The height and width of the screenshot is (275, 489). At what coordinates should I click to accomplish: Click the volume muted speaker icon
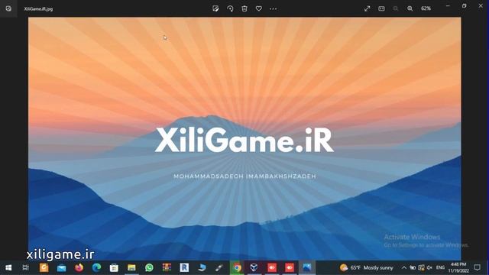click(429, 267)
